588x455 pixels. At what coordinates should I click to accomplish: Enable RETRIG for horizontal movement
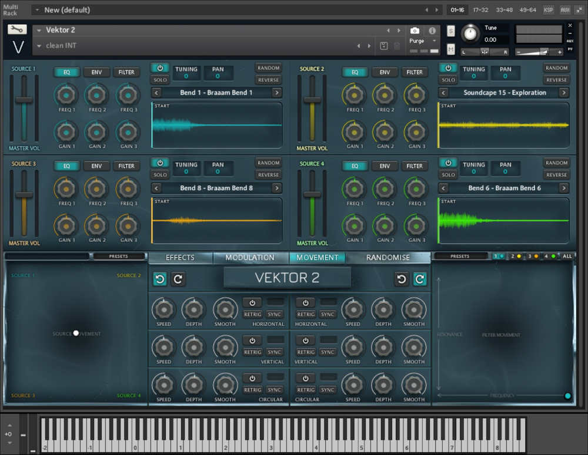click(252, 315)
